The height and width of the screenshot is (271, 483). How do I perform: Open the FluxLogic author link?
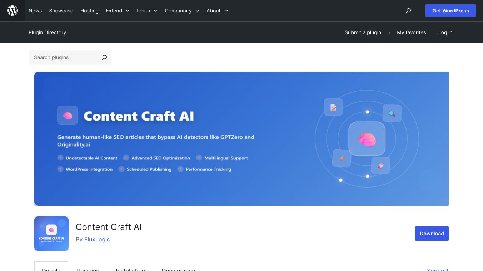coord(97,239)
